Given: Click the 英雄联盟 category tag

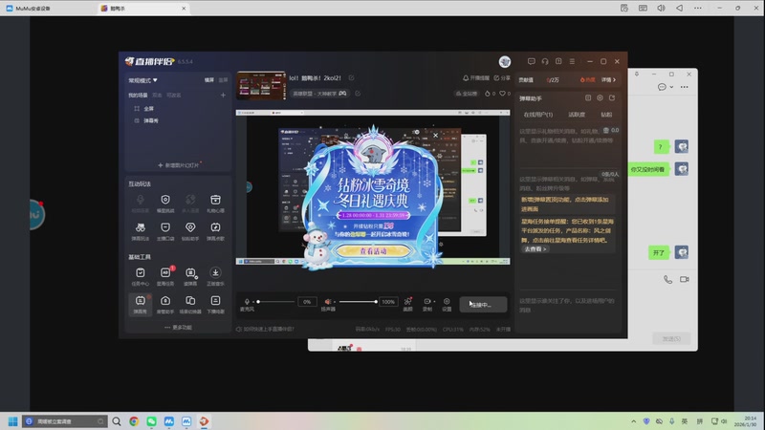Looking at the screenshot, I should coord(319,93).
